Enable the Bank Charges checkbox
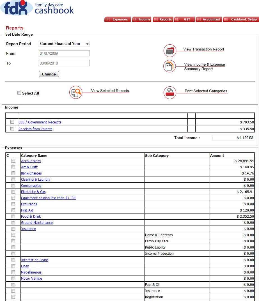Image resolution: width=259 pixels, height=301 pixels. click(x=13, y=173)
